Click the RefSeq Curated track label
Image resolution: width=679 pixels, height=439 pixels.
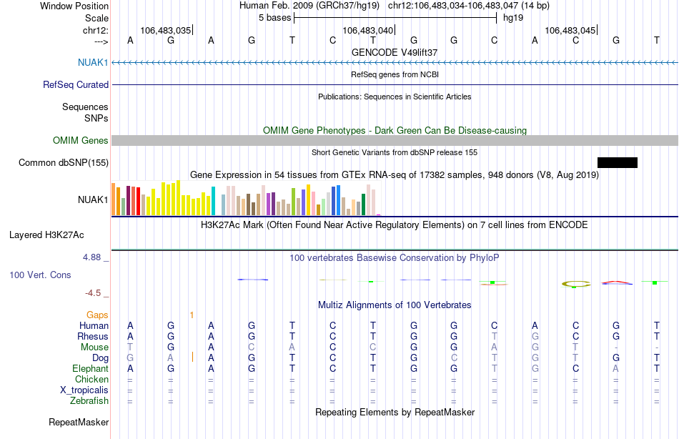[x=76, y=84]
